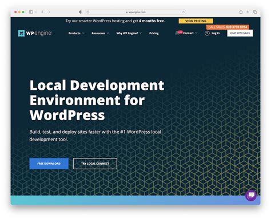Expand the Products dropdown menu

pyautogui.click(x=76, y=33)
